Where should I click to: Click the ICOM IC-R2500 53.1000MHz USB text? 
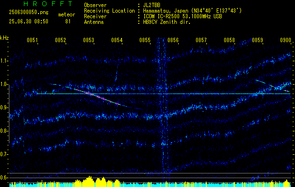tap(182, 16)
